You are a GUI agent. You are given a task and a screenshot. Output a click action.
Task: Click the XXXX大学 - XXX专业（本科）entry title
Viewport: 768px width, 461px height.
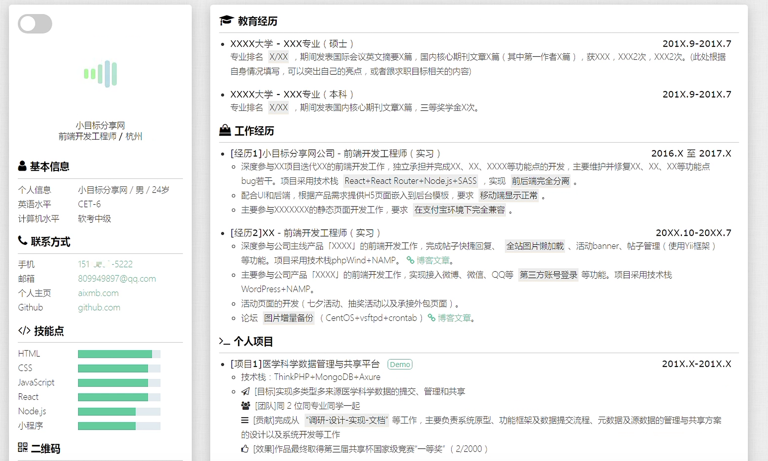[292, 94]
